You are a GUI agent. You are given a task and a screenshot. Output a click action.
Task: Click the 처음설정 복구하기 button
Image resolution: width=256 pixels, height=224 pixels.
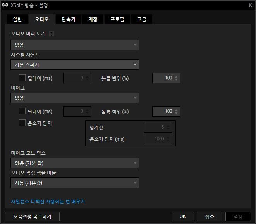pos(32,217)
